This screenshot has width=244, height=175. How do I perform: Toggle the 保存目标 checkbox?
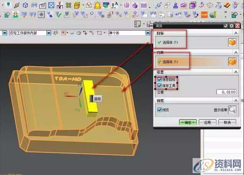[160, 79]
